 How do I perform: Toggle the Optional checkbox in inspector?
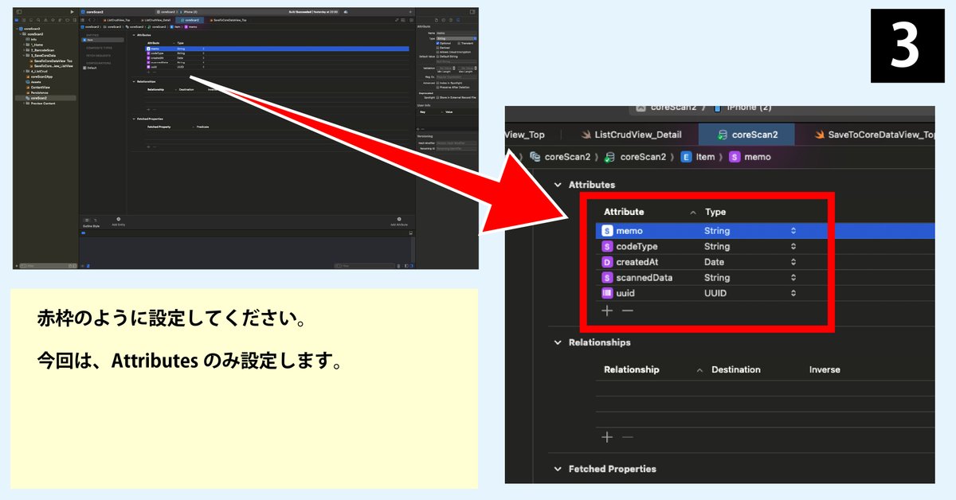437,43
